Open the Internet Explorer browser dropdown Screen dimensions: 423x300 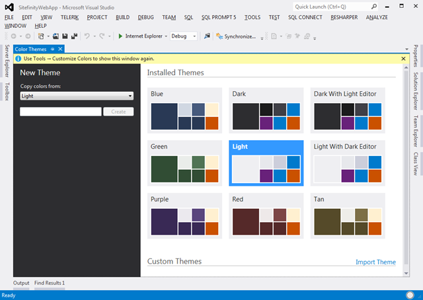tap(166, 36)
